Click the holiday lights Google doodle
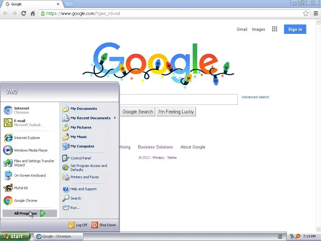Image resolution: width=321 pixels, height=241 pixels. [x=158, y=65]
